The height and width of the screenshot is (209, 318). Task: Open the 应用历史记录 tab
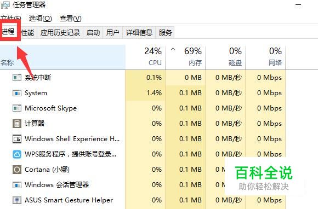pos(60,32)
